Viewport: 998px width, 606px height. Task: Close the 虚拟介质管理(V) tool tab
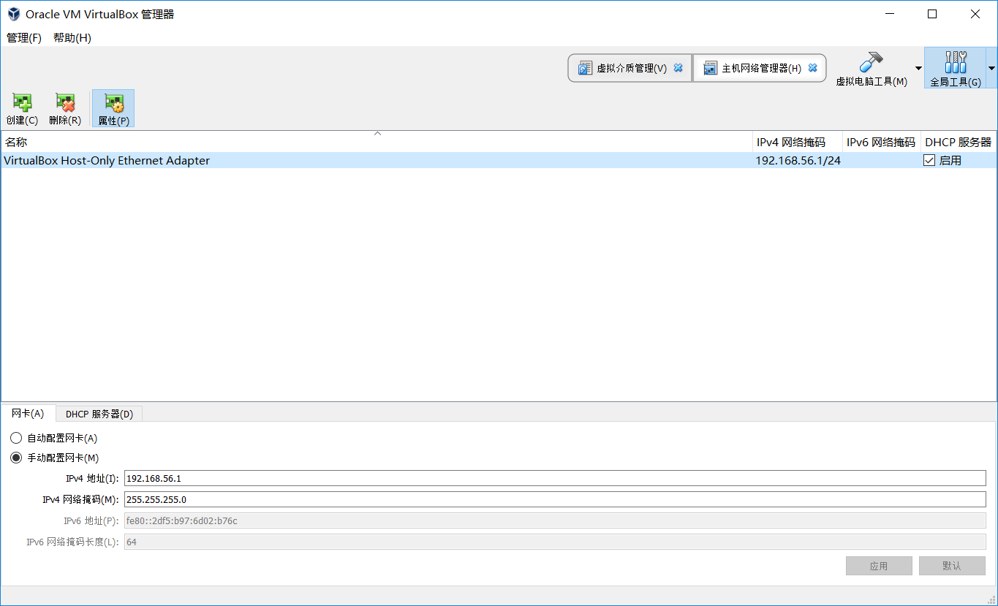point(678,68)
